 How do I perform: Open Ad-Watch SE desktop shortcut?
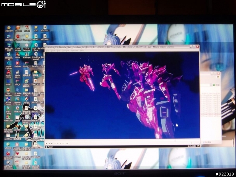pyautogui.click(x=8, y=165)
